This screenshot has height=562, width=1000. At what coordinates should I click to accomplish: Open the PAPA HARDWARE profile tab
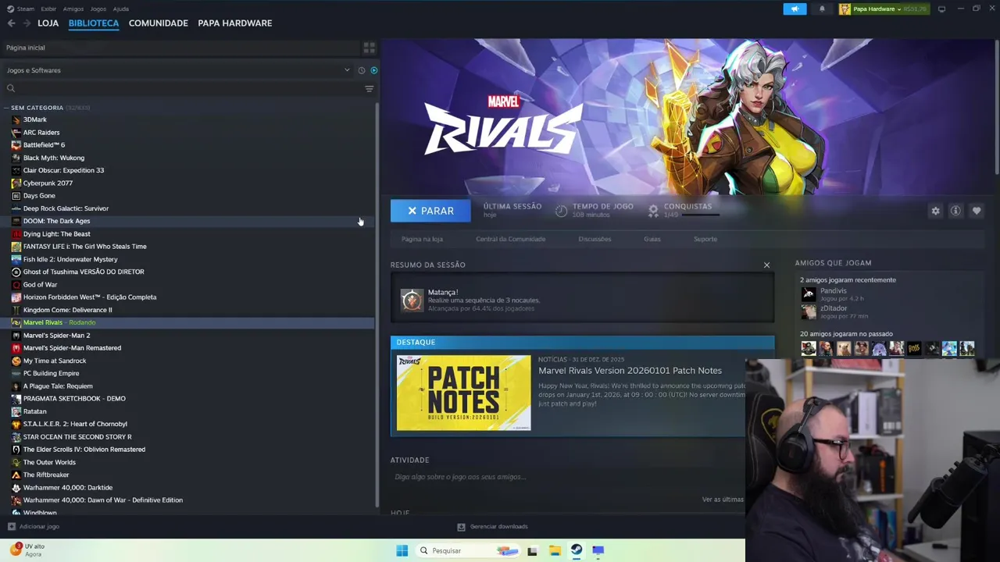click(235, 23)
